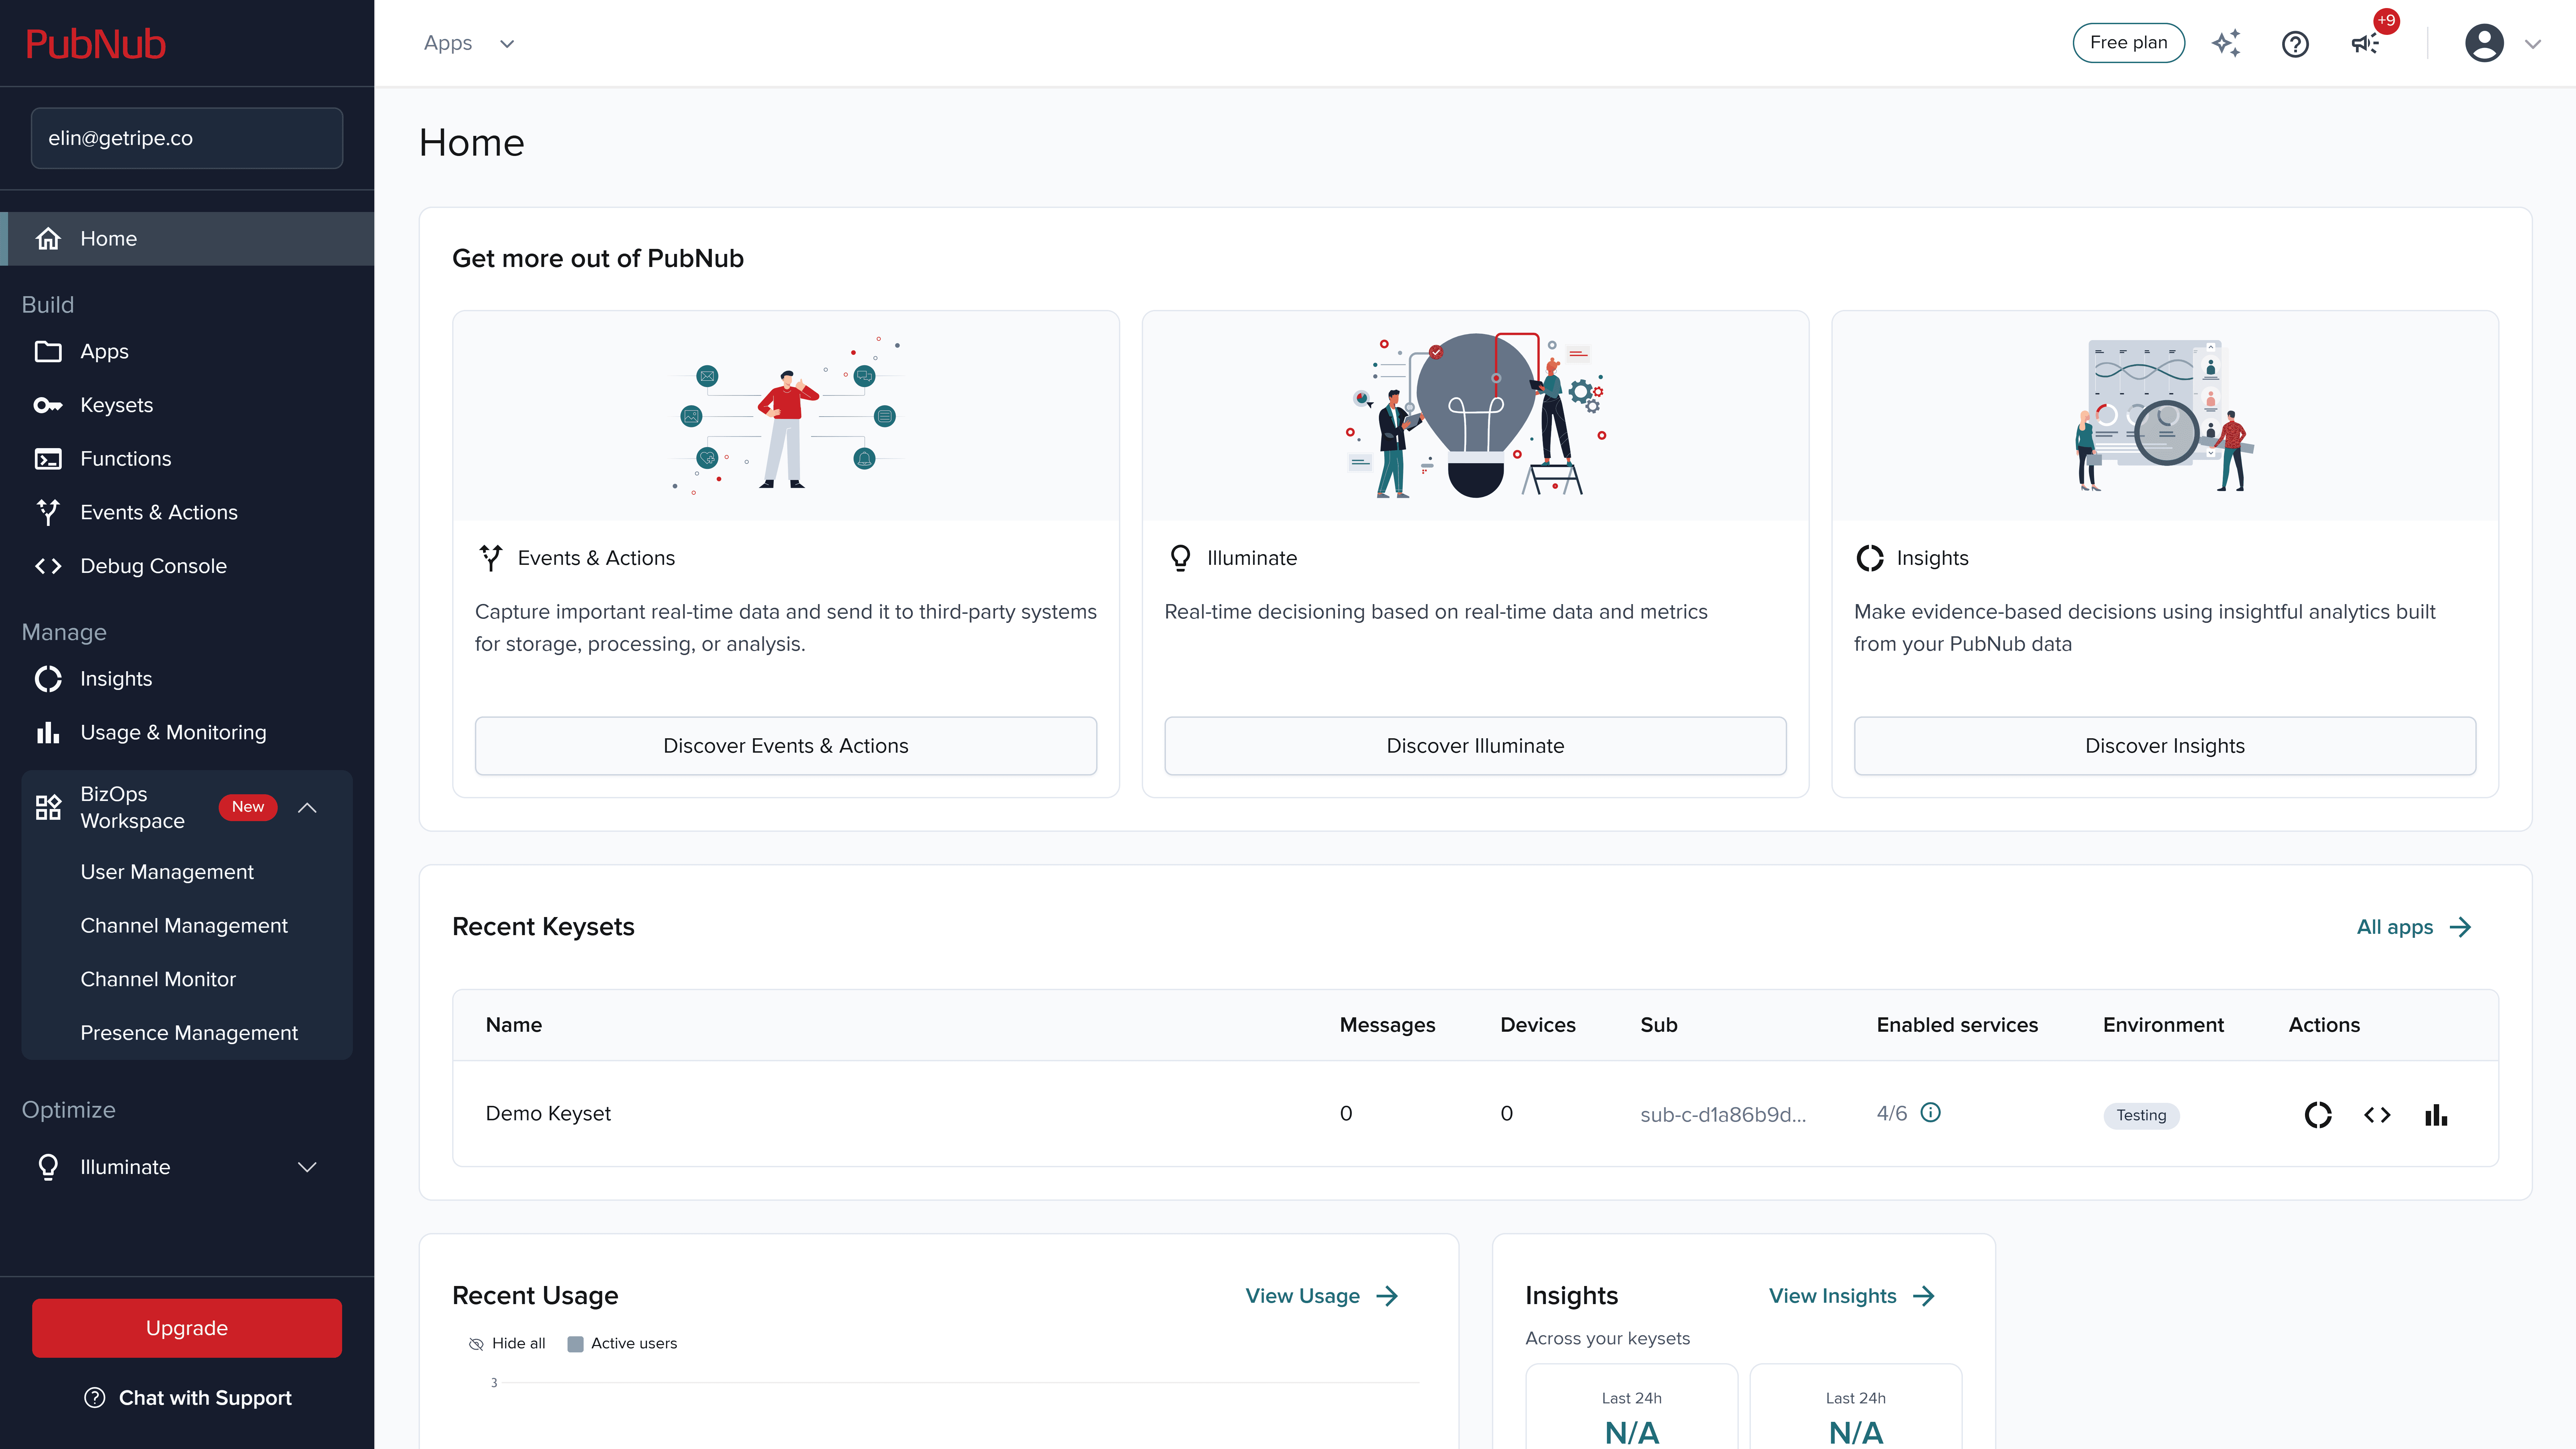Click the Events & Actions sidebar icon
The image size is (2576, 1449).
tap(48, 512)
